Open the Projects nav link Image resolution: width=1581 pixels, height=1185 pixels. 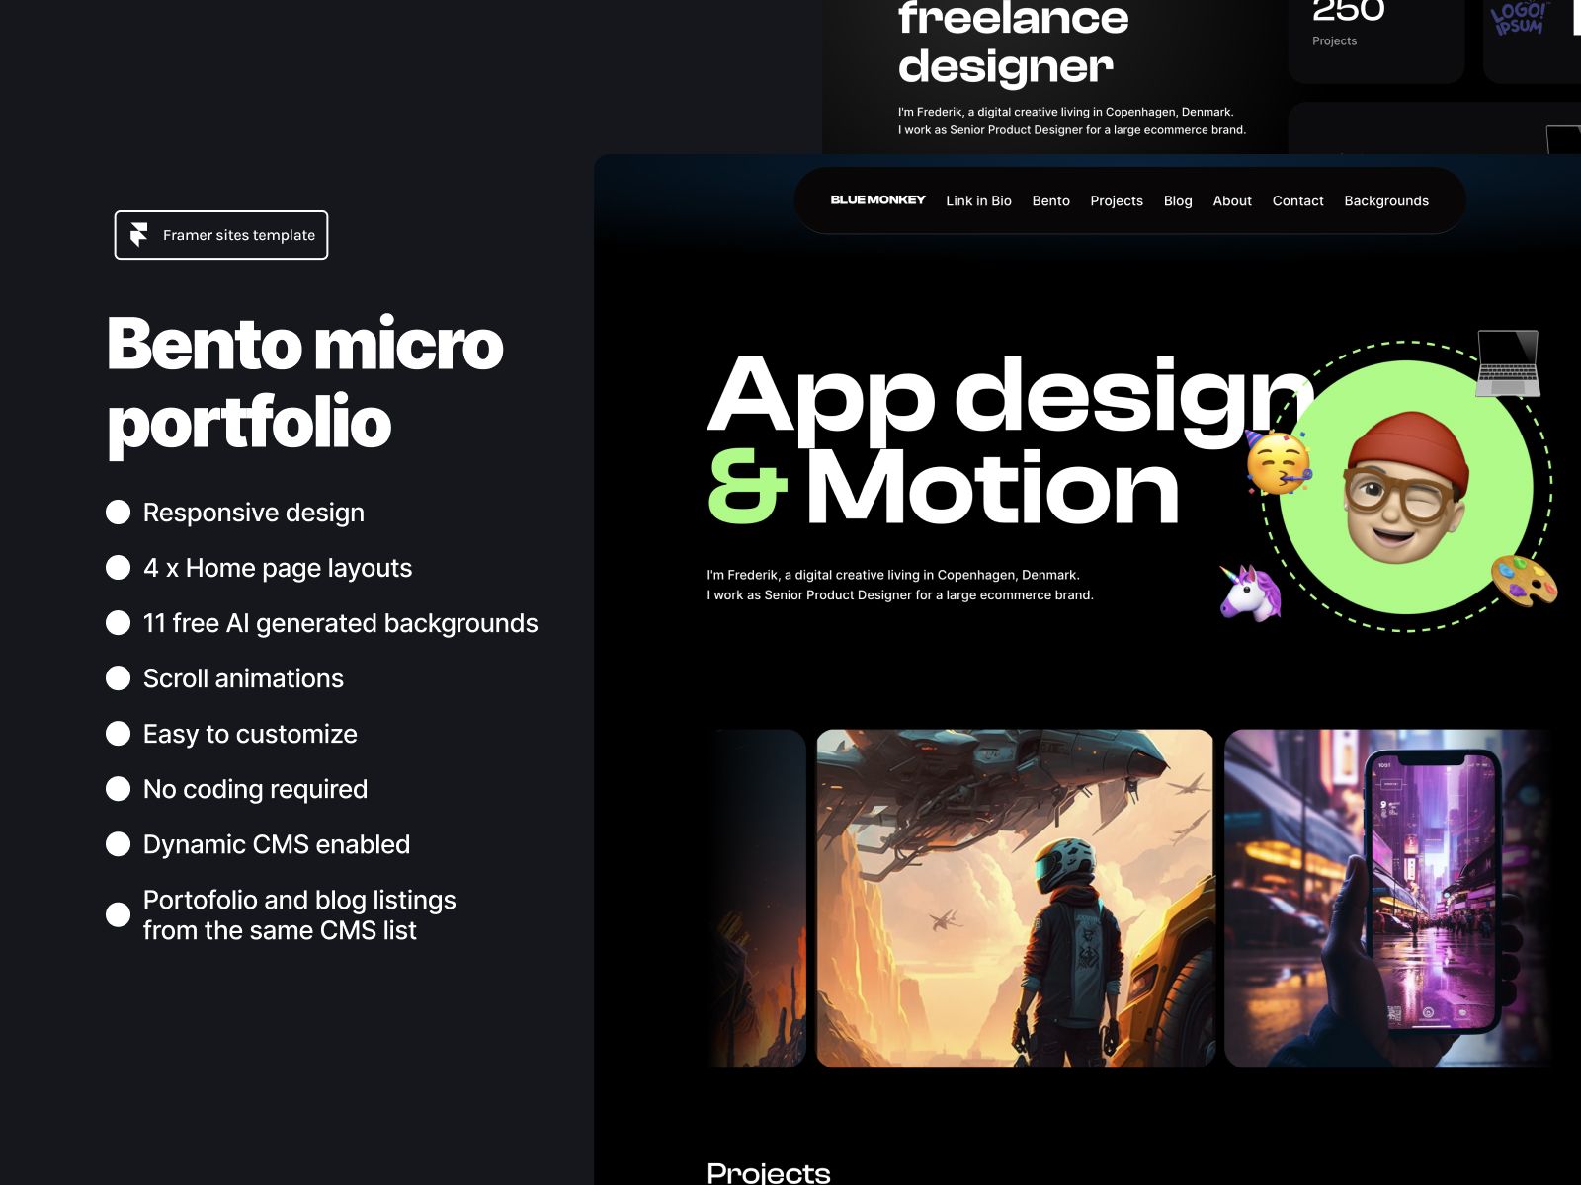pos(1117,201)
